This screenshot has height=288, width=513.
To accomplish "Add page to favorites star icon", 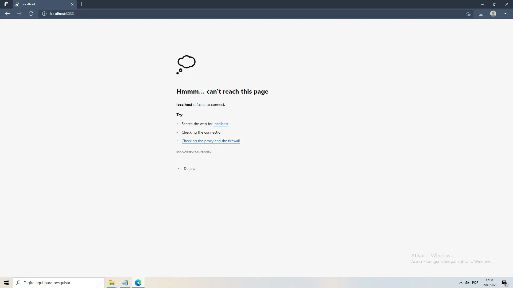I will click(x=468, y=14).
